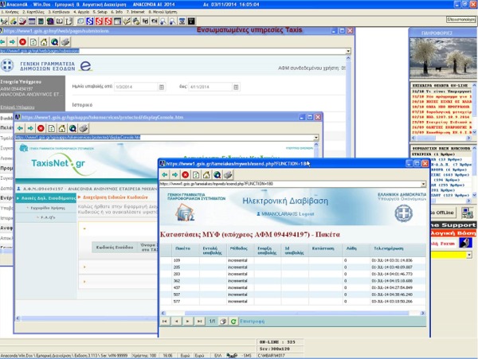This screenshot has width=478, height=359.
Task: Stop loading in the TaxisNet window
Action: pyautogui.click(x=41, y=128)
